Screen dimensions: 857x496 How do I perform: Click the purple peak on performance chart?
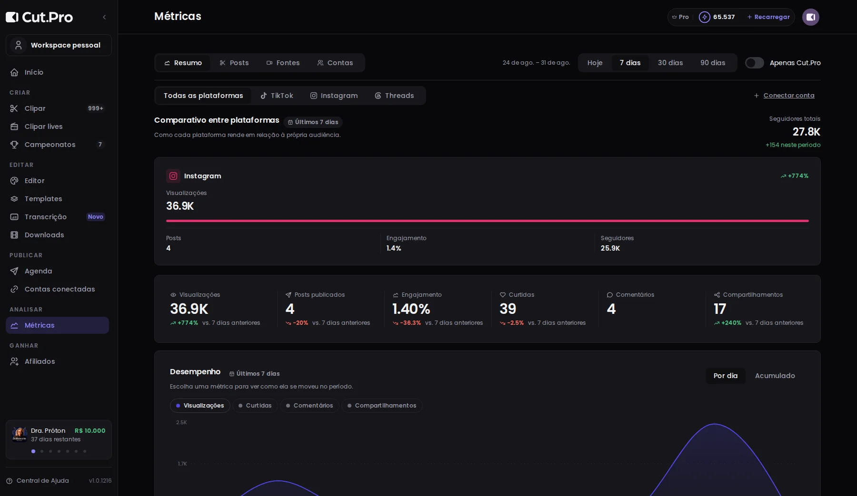[x=715, y=424]
